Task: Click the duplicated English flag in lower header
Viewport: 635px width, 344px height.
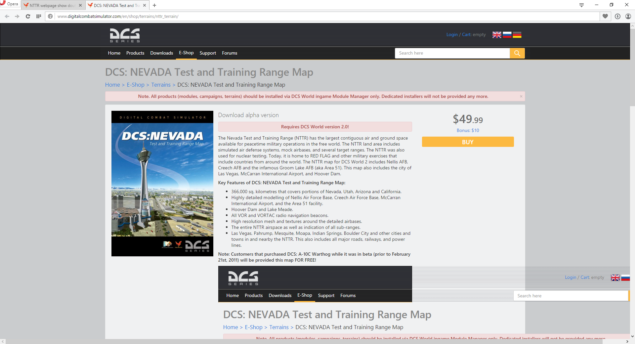Action: 615,278
